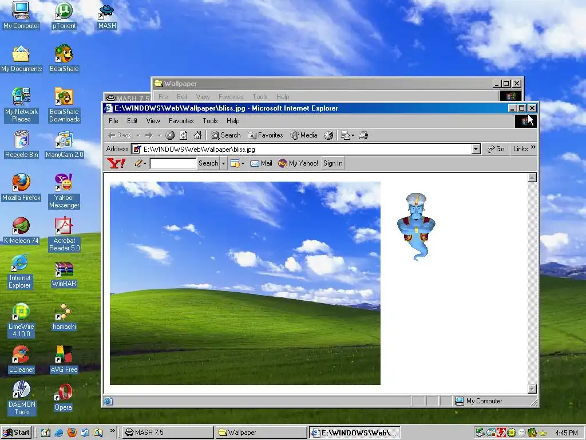Click the Favorites toolbar button
The width and height of the screenshot is (586, 440).
click(266, 135)
